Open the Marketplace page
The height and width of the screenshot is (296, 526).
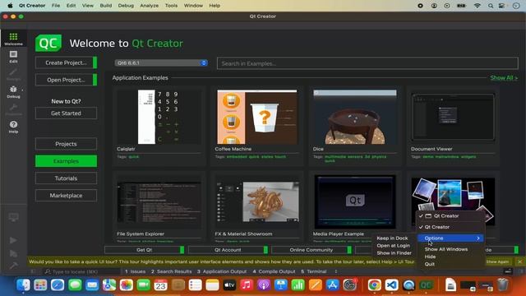pos(66,196)
